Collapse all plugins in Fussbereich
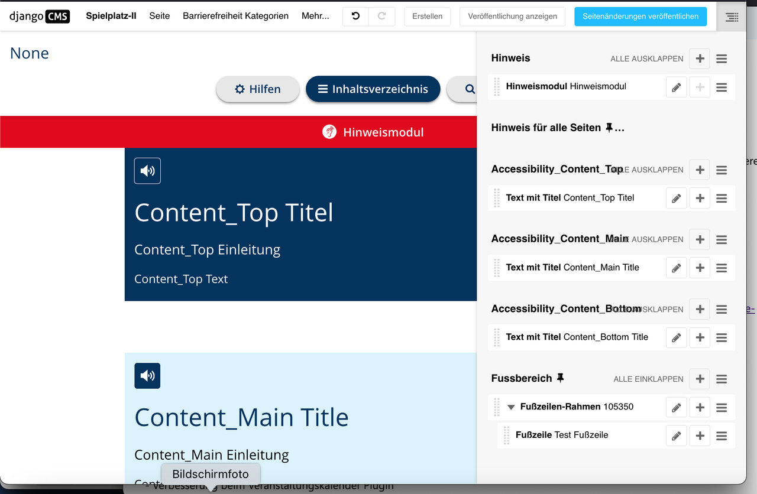The image size is (757, 494). click(x=648, y=379)
